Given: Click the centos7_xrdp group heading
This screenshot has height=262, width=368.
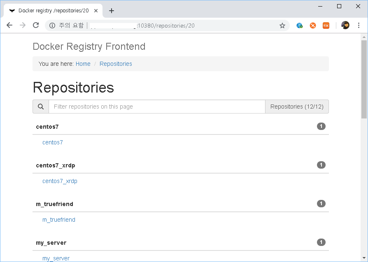Looking at the screenshot, I should [x=56, y=166].
